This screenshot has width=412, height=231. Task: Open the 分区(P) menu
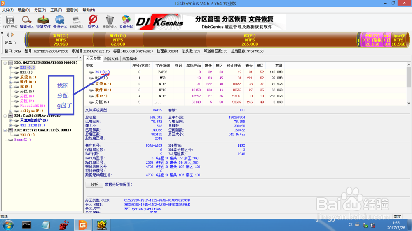point(40,10)
